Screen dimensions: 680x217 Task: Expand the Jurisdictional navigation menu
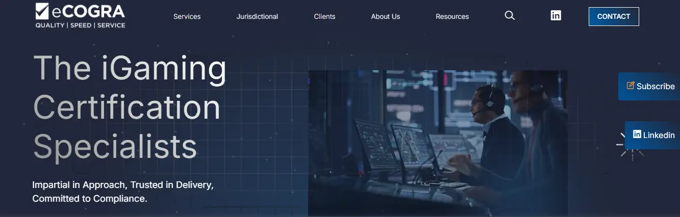(x=257, y=16)
